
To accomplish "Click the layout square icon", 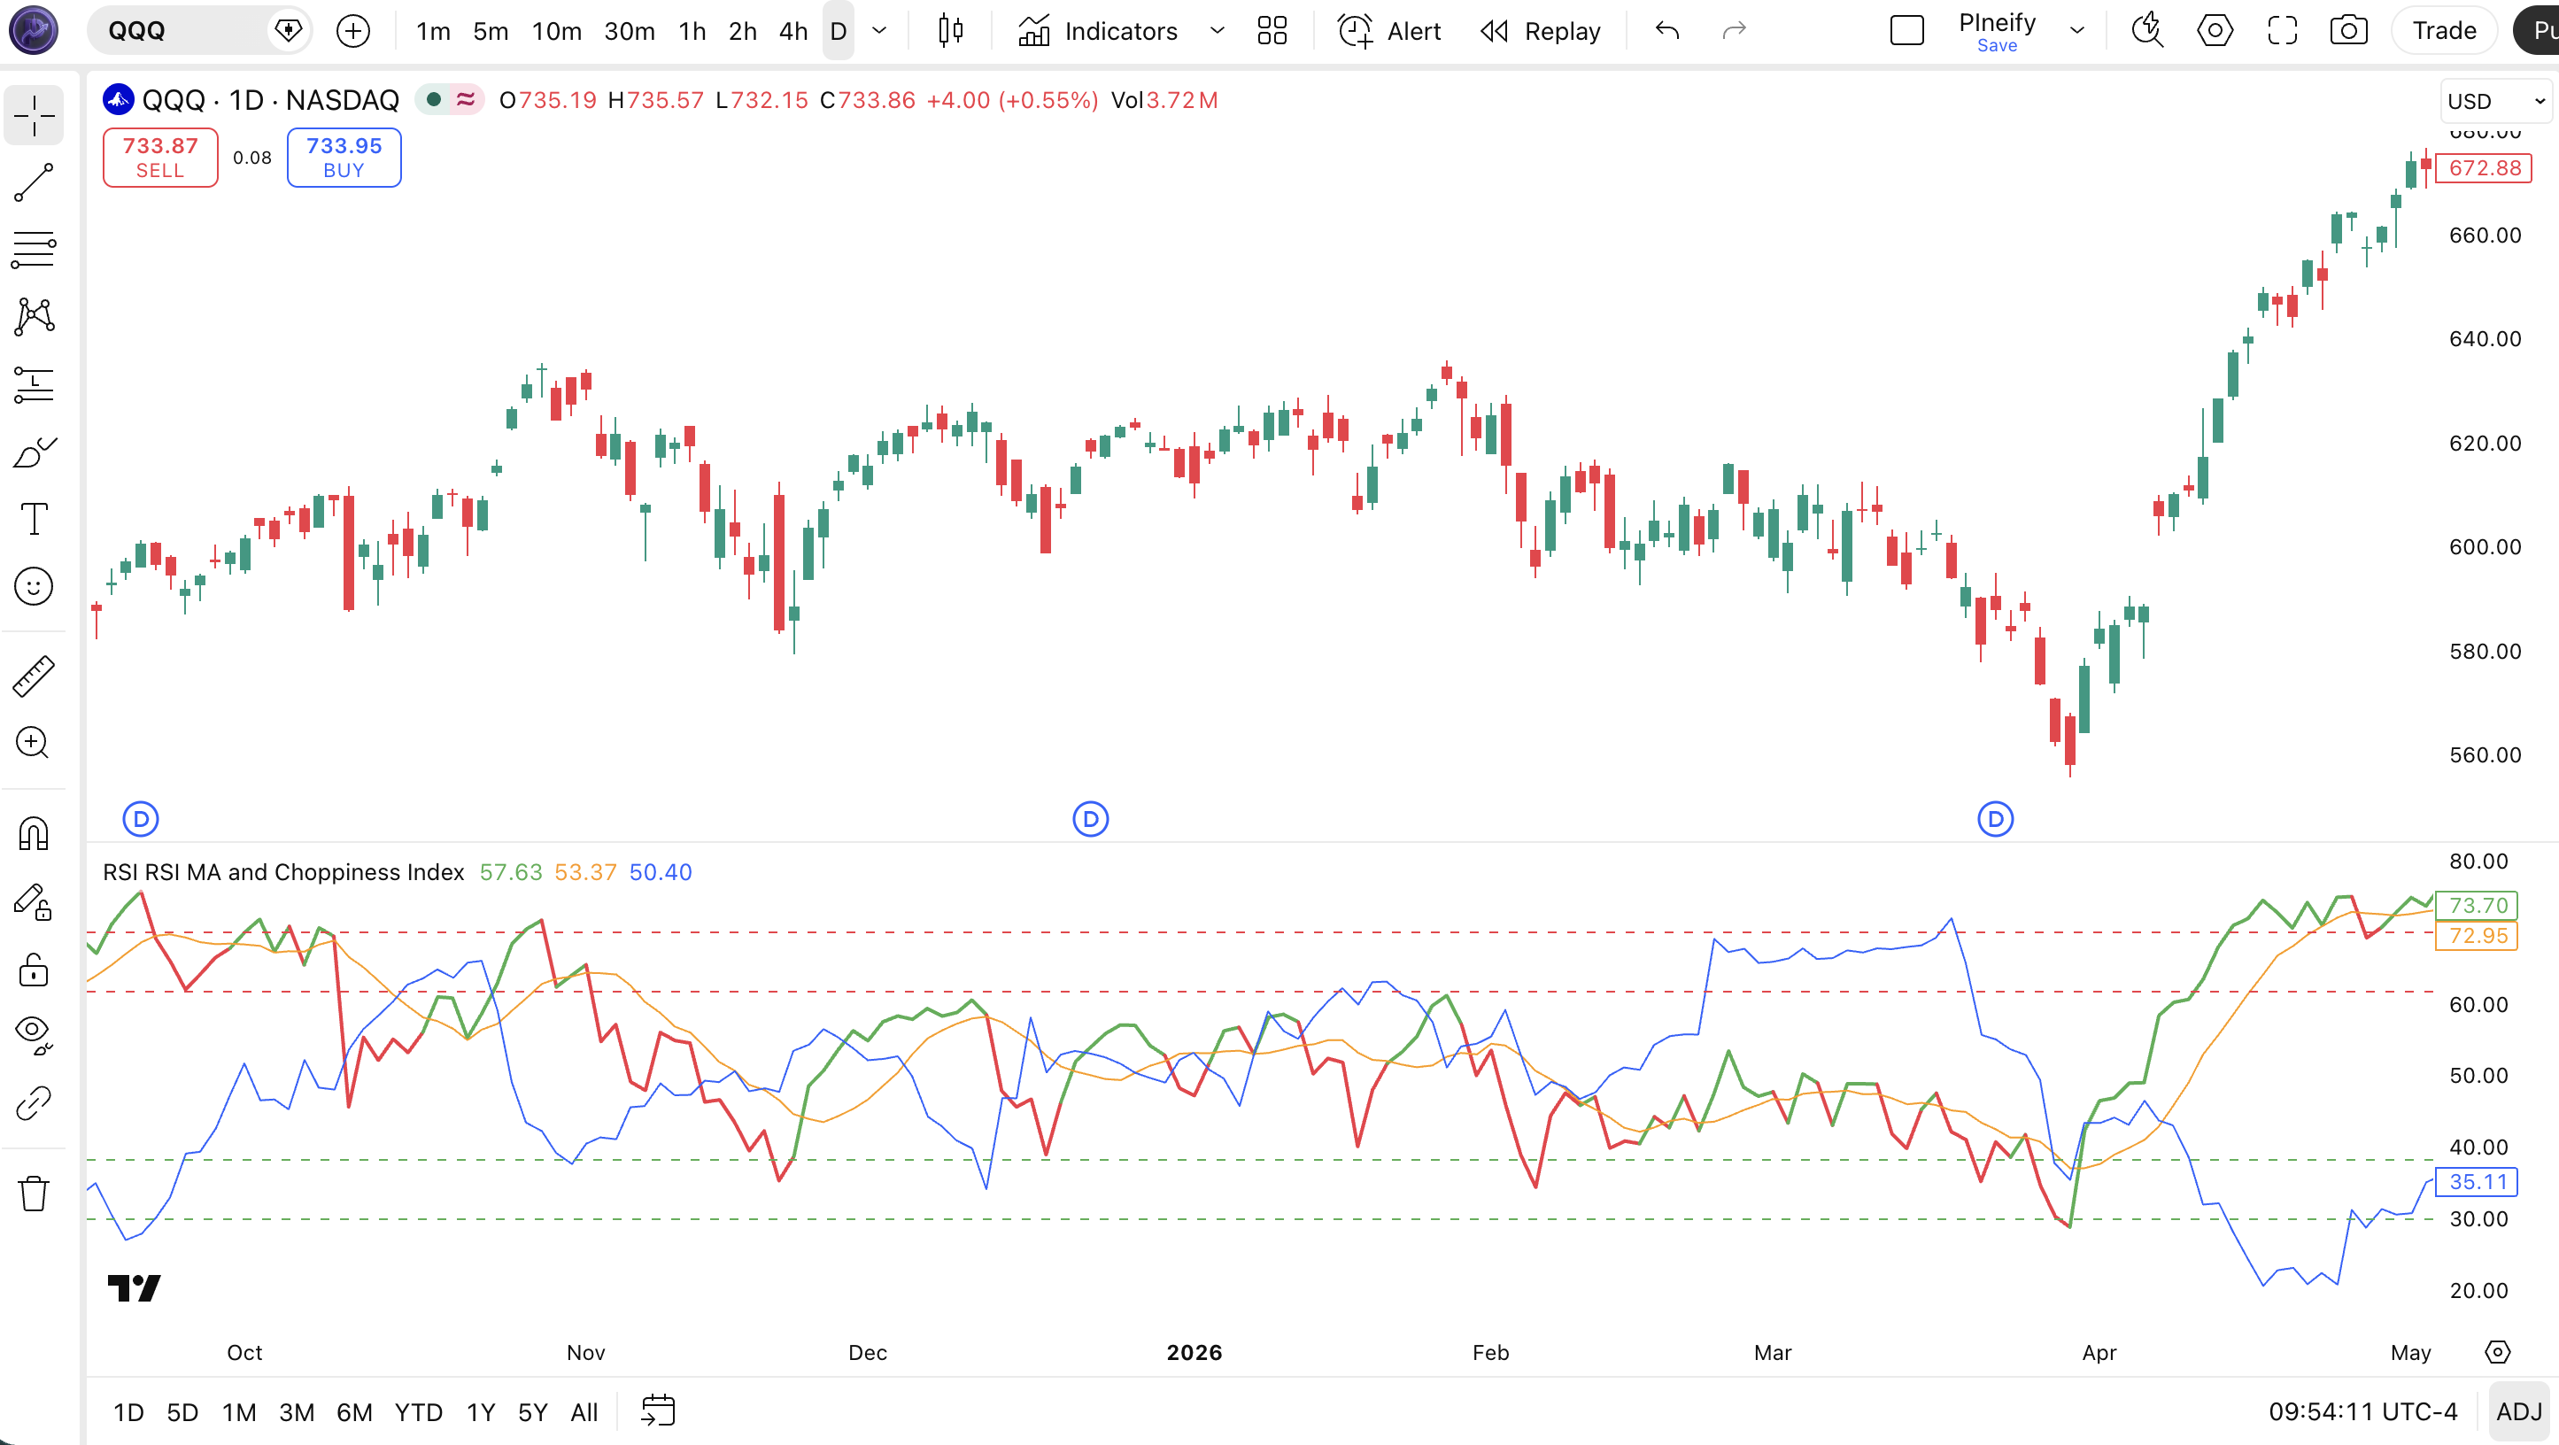I will (x=1906, y=31).
